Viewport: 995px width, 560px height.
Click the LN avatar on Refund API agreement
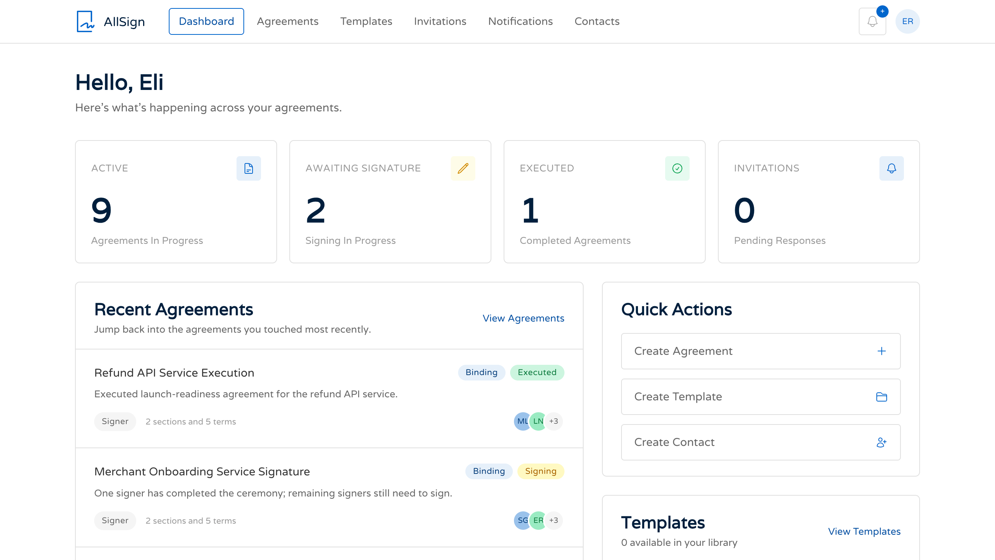point(538,421)
